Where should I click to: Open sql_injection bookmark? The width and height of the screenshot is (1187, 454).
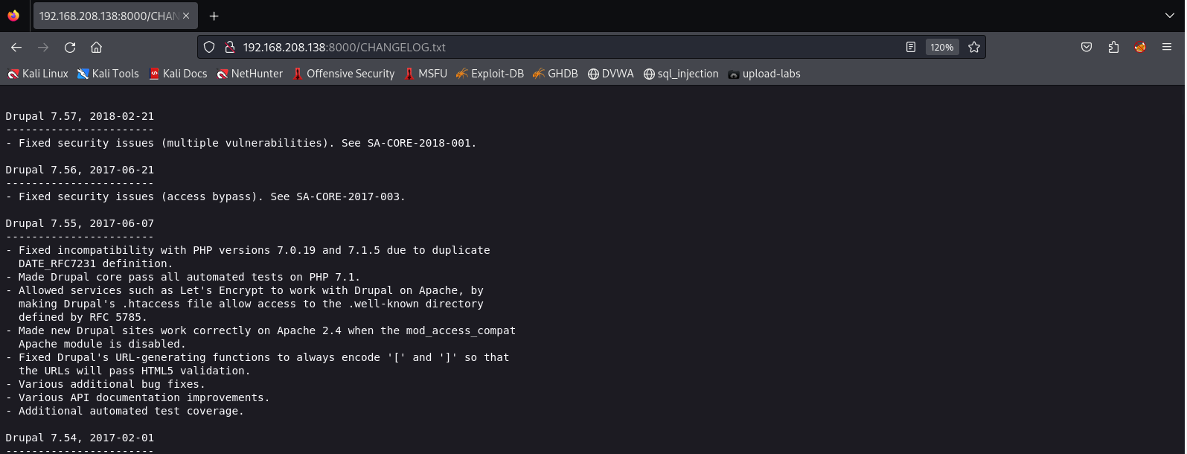tap(681, 74)
